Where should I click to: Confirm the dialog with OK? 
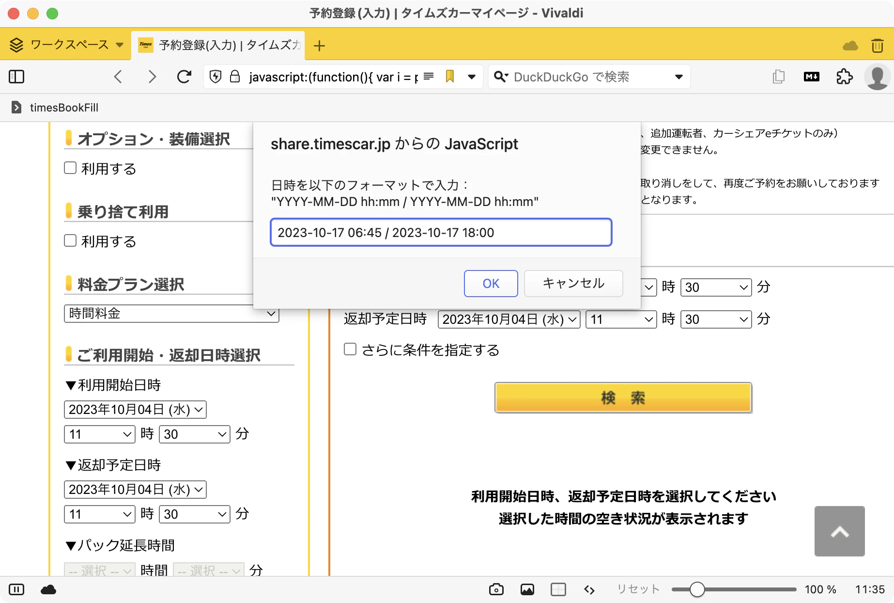pos(491,284)
